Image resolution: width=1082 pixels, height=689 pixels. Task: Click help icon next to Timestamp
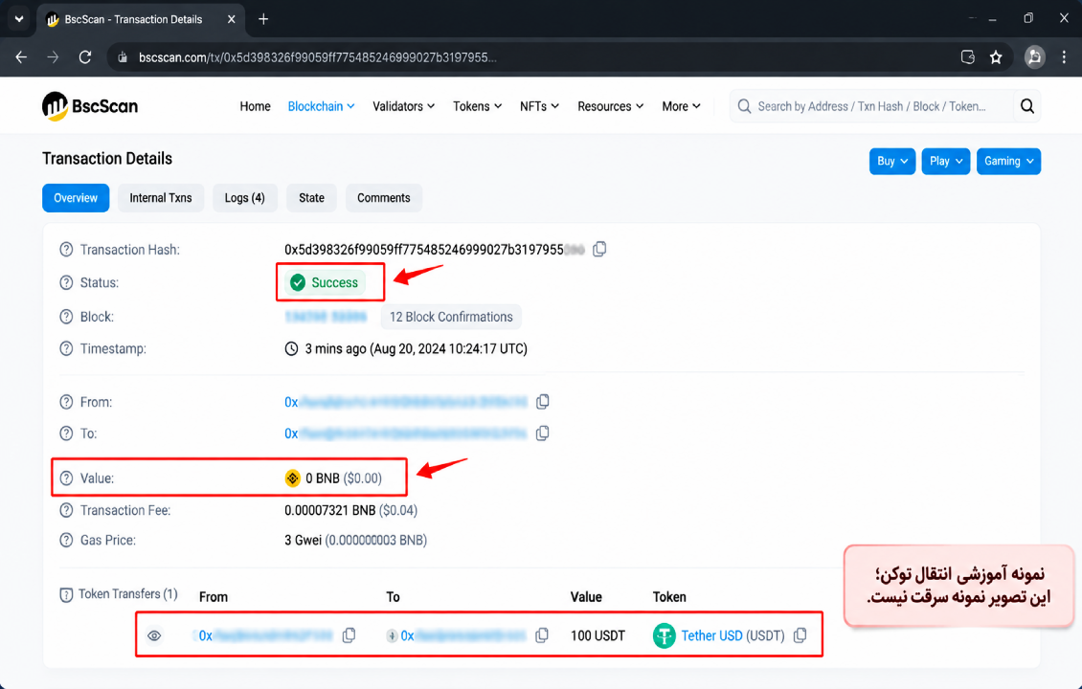[66, 348]
